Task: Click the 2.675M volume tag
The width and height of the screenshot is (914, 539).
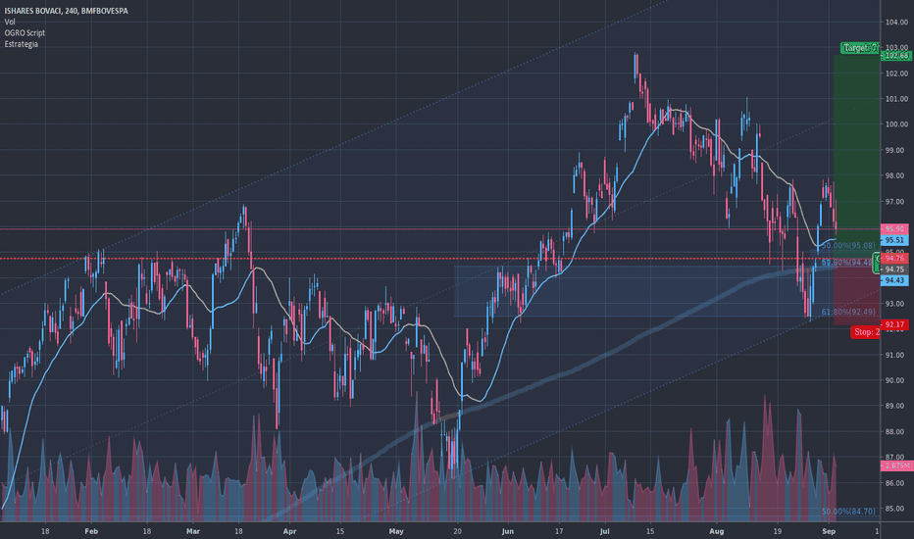Action: point(896,465)
